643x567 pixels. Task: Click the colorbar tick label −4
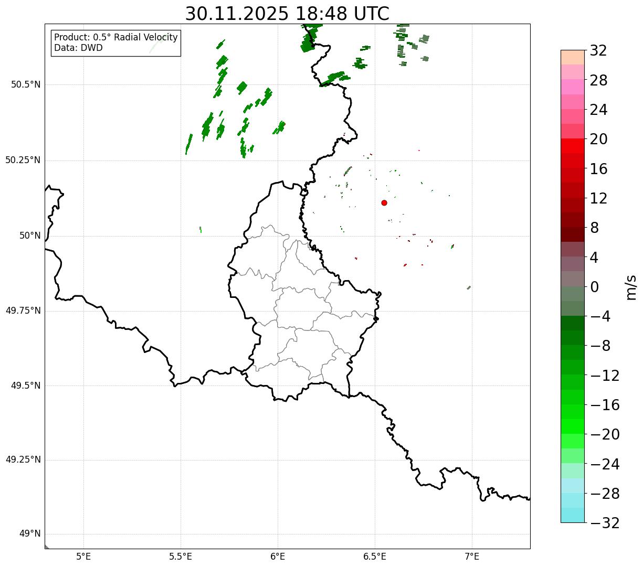pyautogui.click(x=599, y=317)
